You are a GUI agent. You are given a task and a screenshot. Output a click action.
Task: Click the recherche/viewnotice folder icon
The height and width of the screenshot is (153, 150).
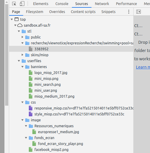[x=27, y=43]
